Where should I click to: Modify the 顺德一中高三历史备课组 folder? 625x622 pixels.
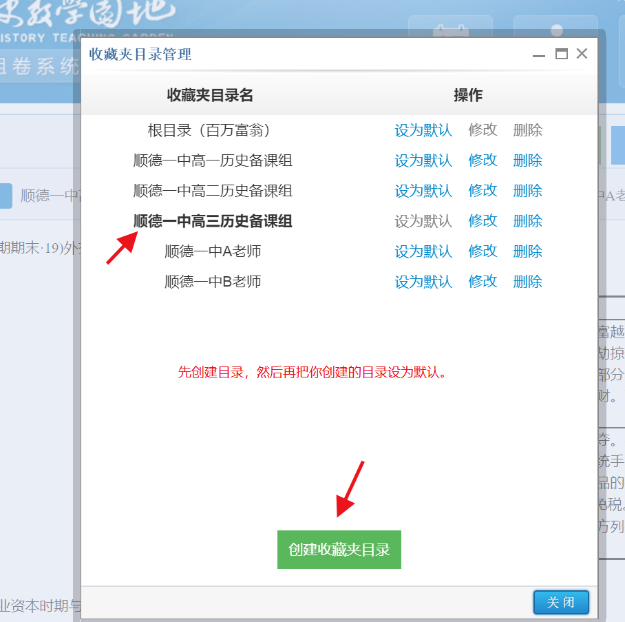click(483, 221)
